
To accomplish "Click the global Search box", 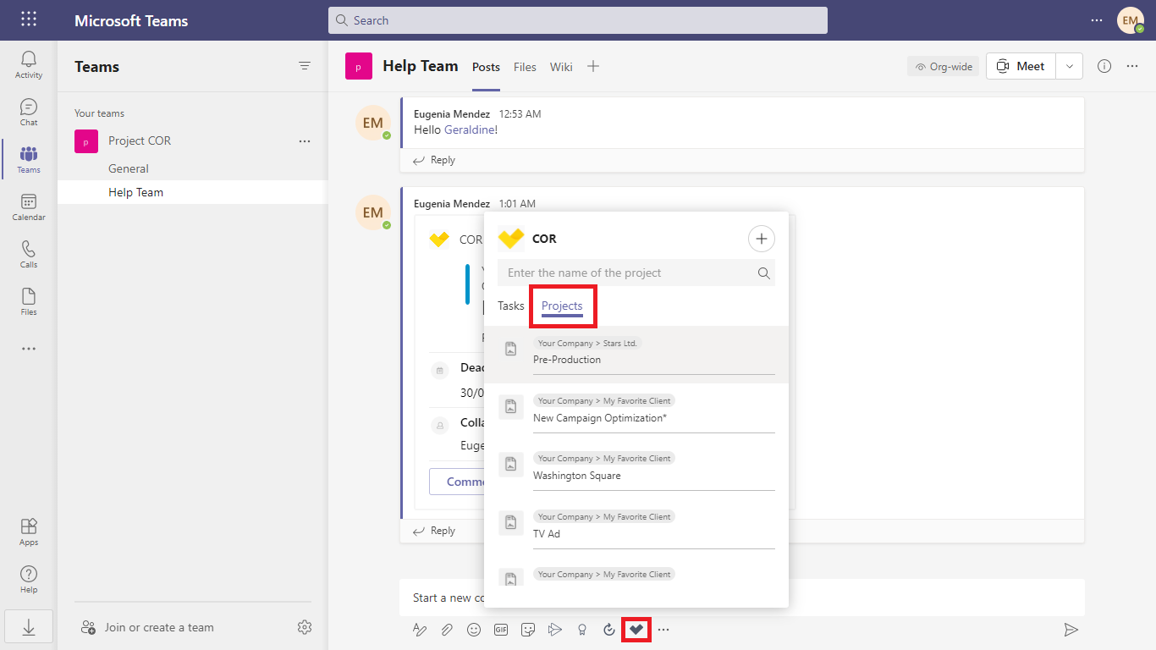I will 578,20.
